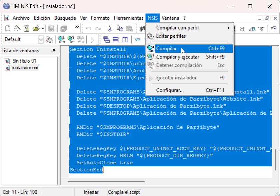Copy selection with the copy icon
280x196 pixels.
click(120, 28)
